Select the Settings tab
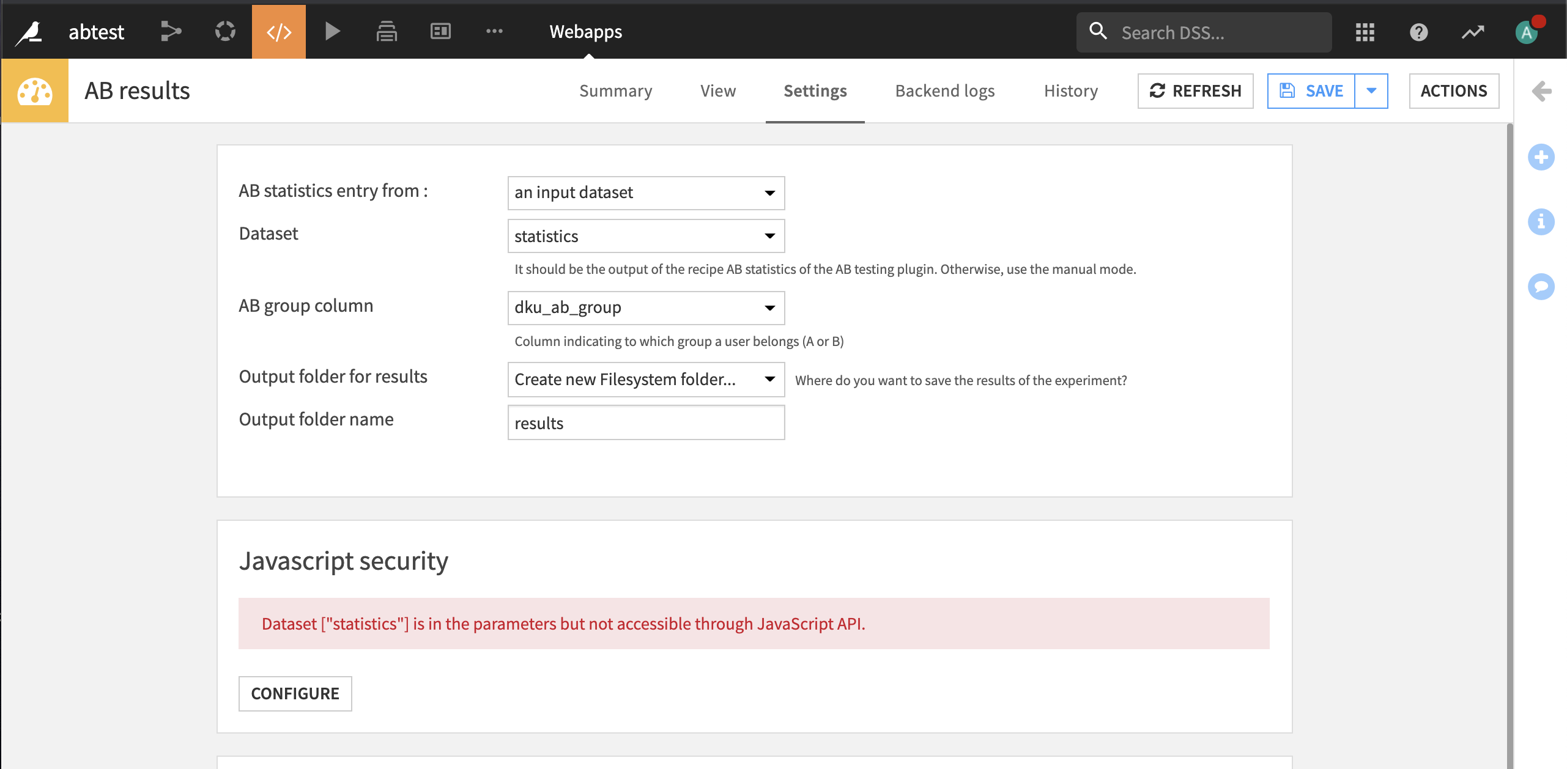This screenshot has height=769, width=1567. 815,91
